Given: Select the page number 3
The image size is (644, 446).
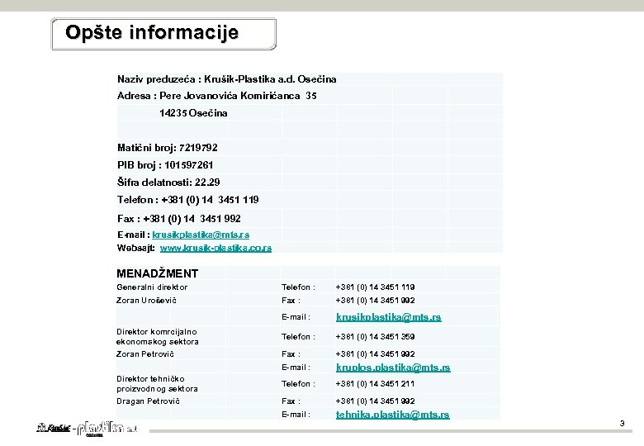Looking at the screenshot, I should (623, 424).
